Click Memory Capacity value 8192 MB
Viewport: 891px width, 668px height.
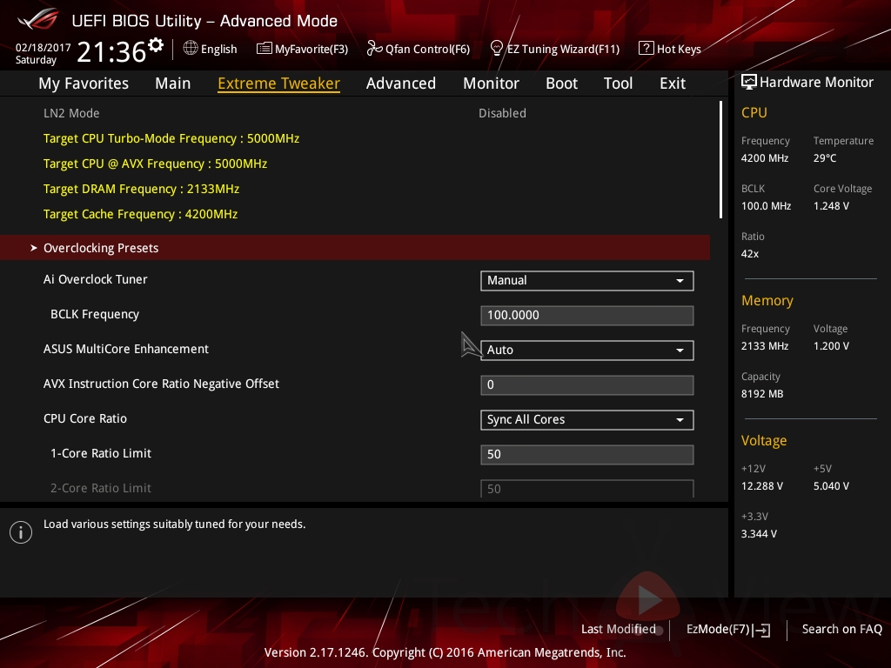tap(762, 394)
